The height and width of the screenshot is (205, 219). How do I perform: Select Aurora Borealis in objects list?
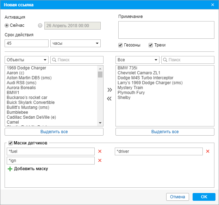pos(21,88)
